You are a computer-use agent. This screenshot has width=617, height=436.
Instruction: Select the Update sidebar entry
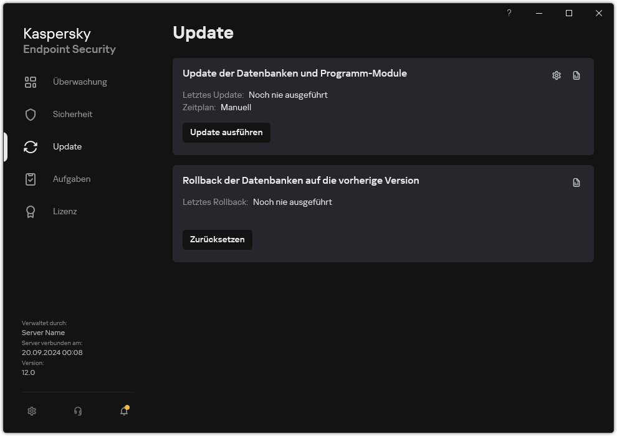(x=66, y=146)
